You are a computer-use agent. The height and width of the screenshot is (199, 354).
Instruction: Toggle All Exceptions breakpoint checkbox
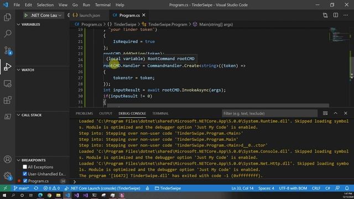(x=25, y=167)
